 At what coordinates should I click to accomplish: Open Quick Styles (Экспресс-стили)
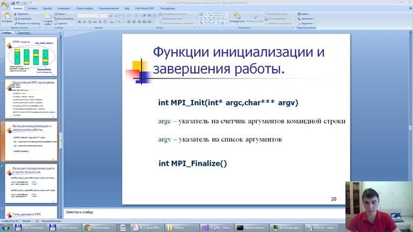coord(255,19)
